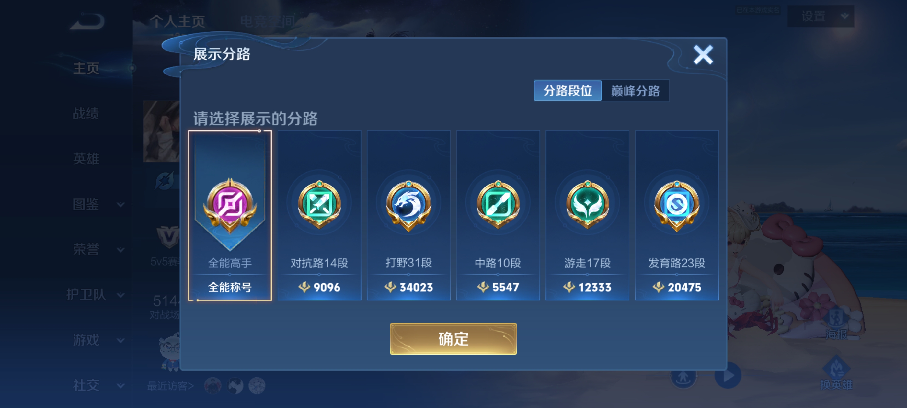Select the 发育路23段 blue badge
The height and width of the screenshot is (408, 907).
[677, 215]
